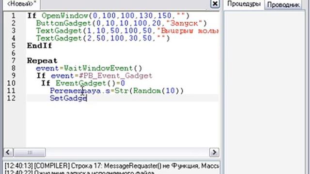This screenshot has width=310, height=174.
Task: Open the Проводник panel tab
Action: click(x=283, y=5)
